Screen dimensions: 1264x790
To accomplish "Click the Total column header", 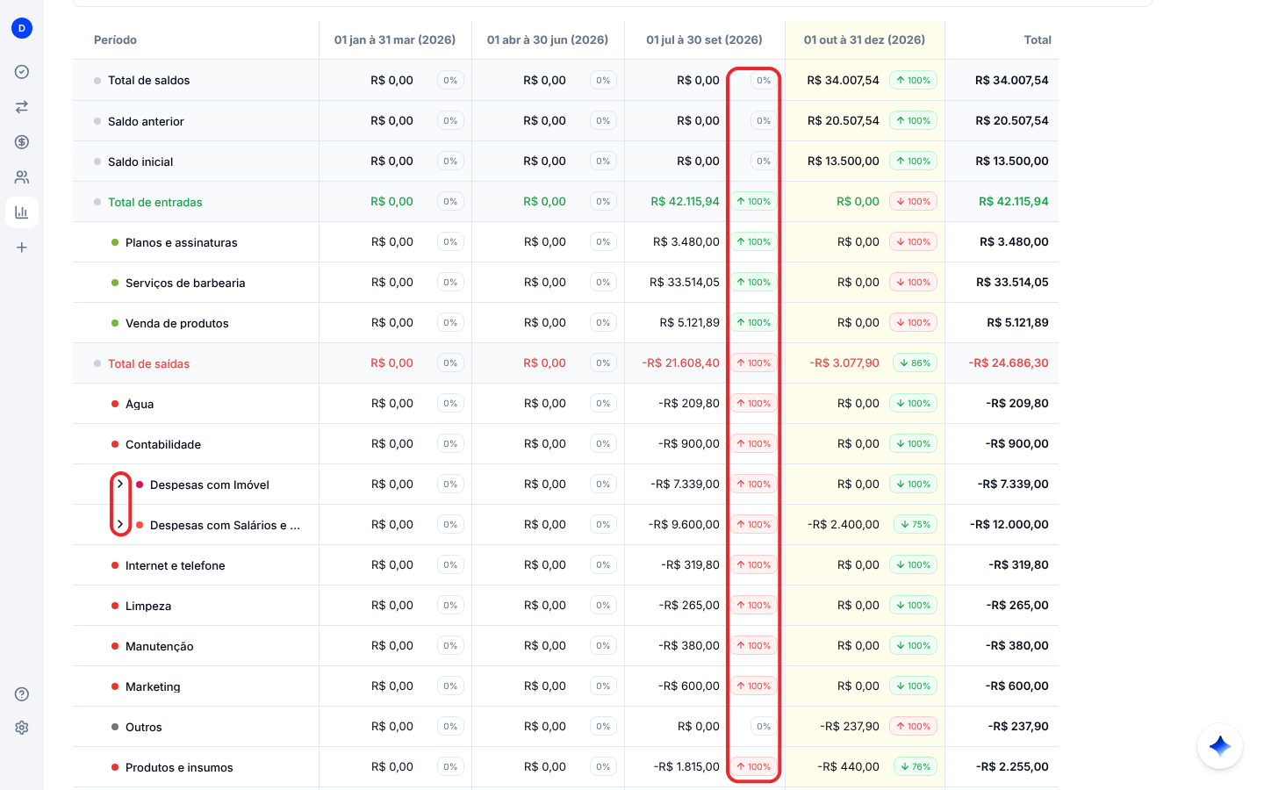I will point(1038,39).
